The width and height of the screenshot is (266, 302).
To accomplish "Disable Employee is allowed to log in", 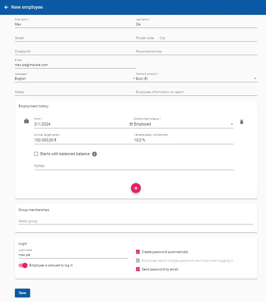I will (x=22, y=265).
